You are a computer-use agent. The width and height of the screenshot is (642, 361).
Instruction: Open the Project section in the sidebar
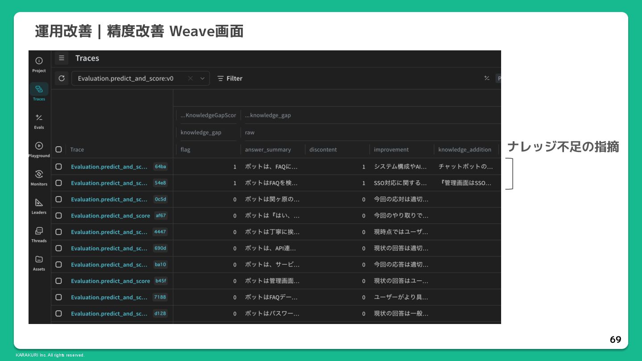pyautogui.click(x=39, y=64)
